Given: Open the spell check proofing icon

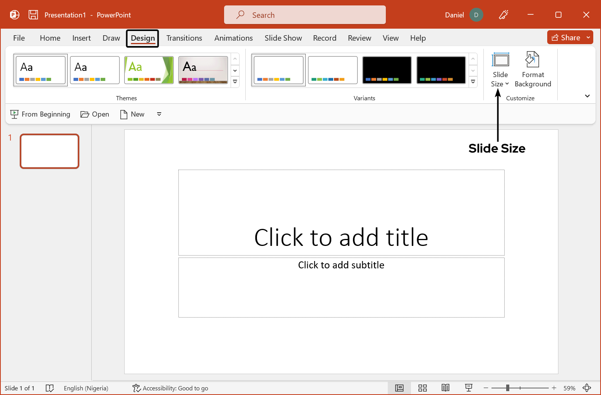Looking at the screenshot, I should point(50,388).
